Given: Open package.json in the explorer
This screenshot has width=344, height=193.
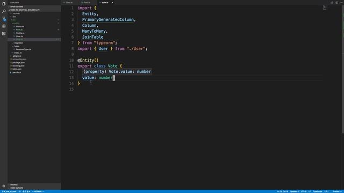Looking at the screenshot, I should [x=18, y=63].
